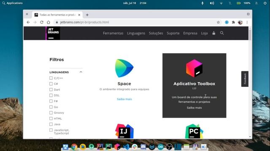The image size is (270, 151).
Task: Open the Chrome profile avatar
Action: pyautogui.click(x=240, y=22)
